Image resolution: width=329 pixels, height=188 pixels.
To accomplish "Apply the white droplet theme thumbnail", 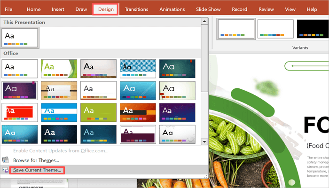I will point(177,134).
